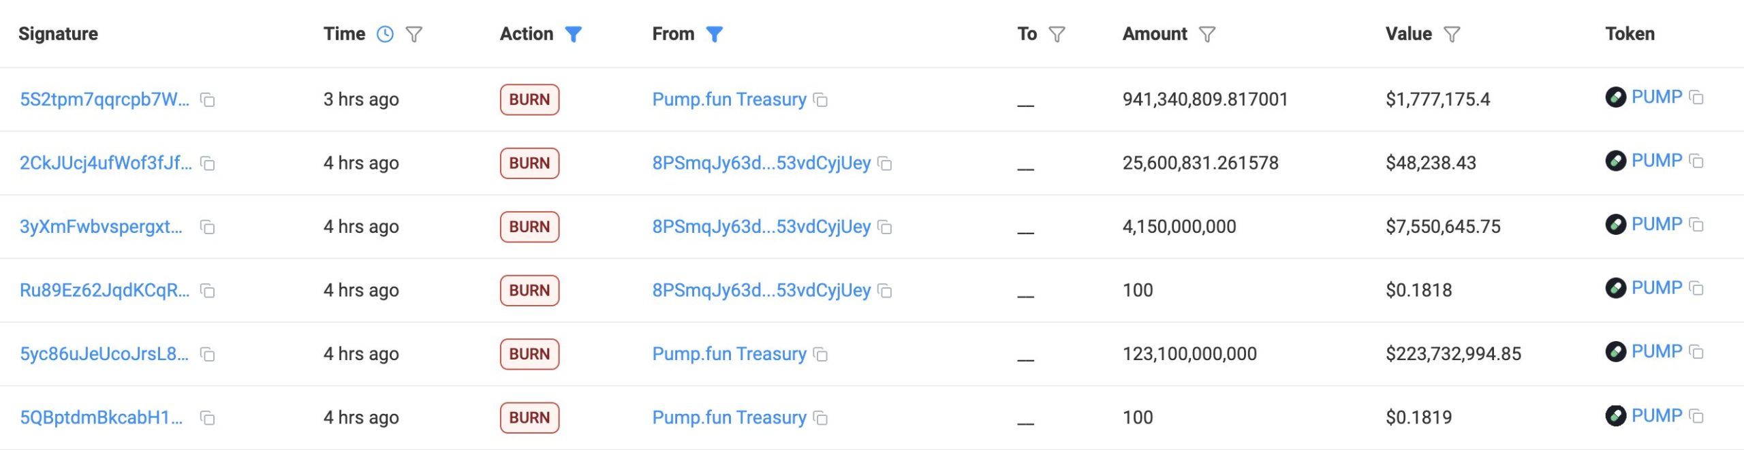Copy the 5S2tpm7qqrcpb7W signature

pos(208,100)
